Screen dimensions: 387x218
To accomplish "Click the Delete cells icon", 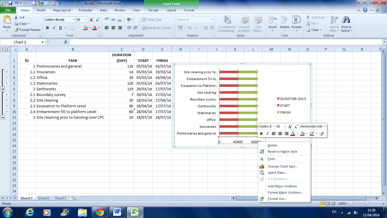I will [284, 20].
